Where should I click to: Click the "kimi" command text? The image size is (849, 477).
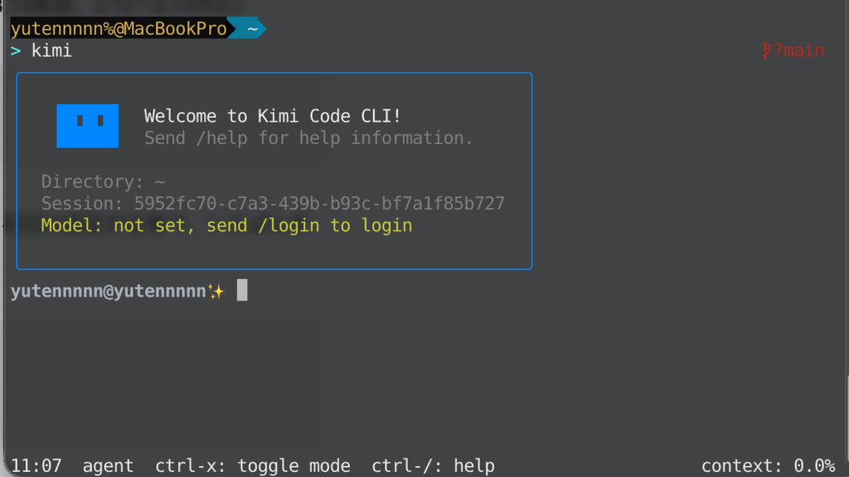51,51
